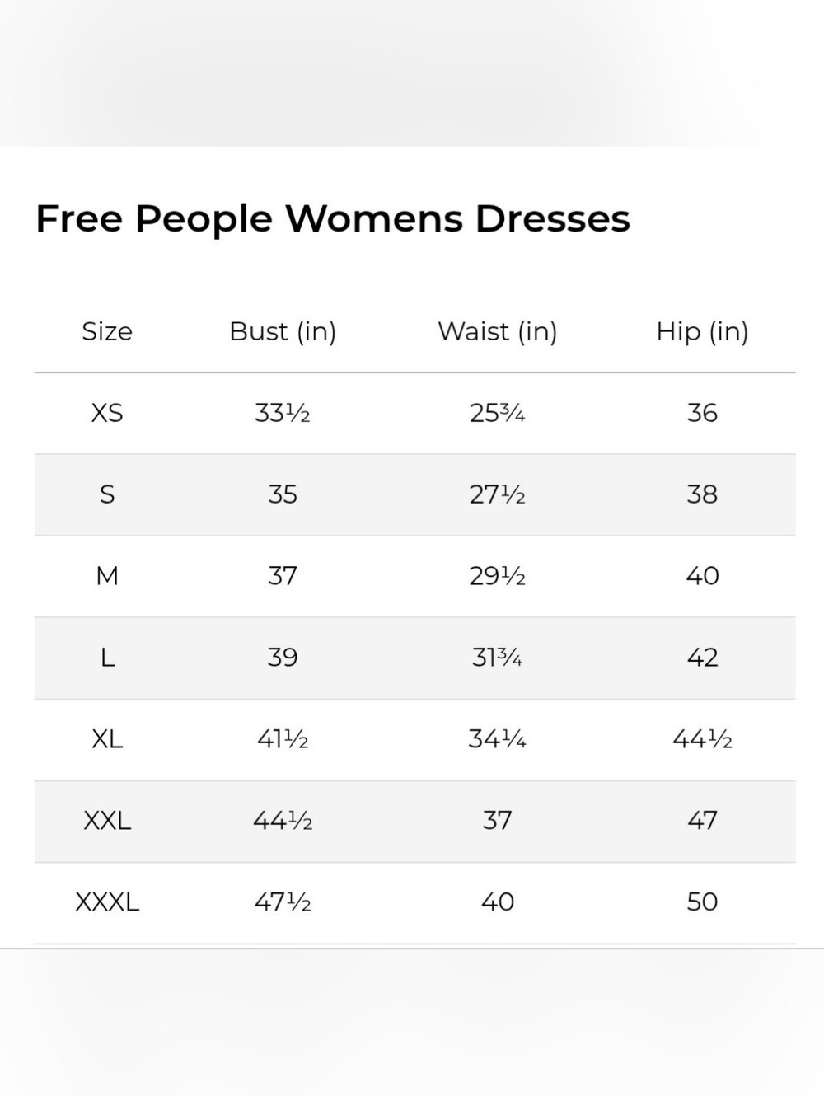Image resolution: width=824 pixels, height=1096 pixels.
Task: Select the XS size row label
Action: 107,413
